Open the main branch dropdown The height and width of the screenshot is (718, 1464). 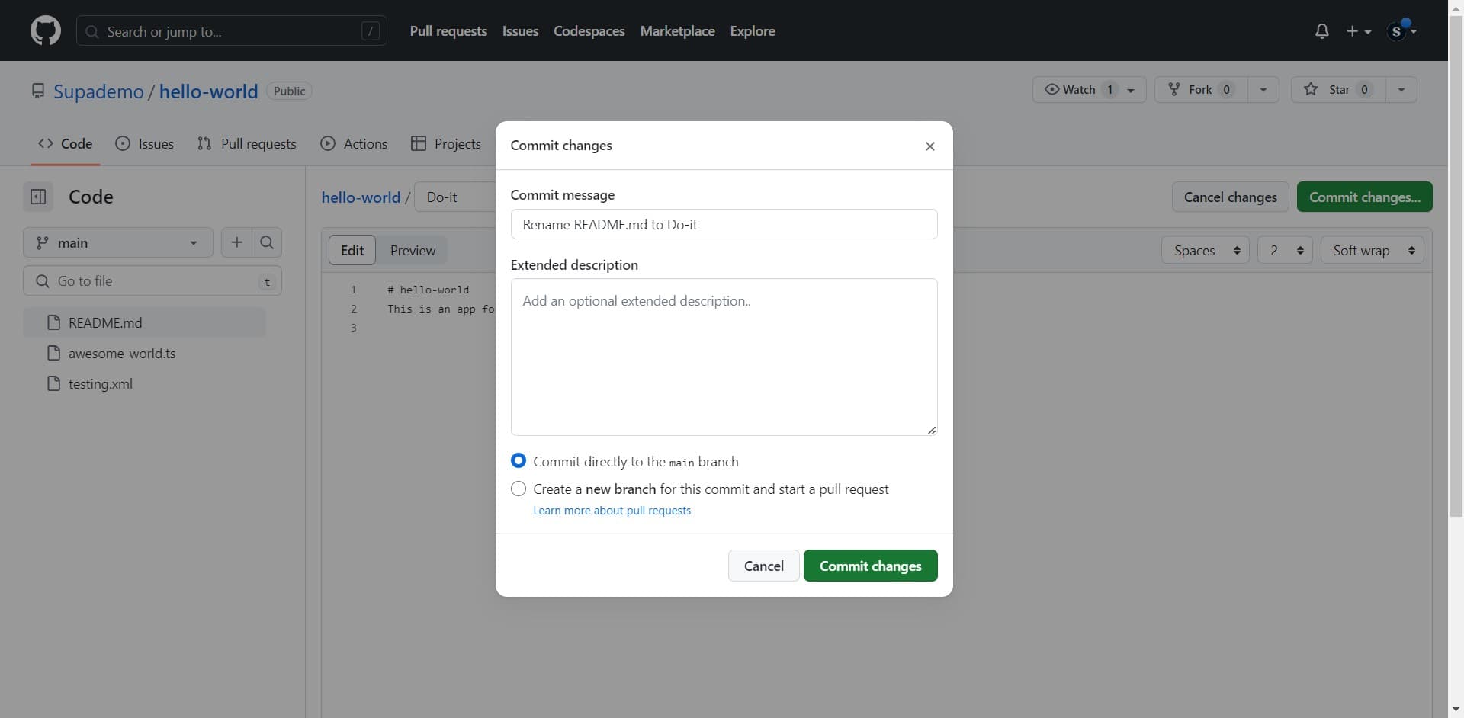click(x=117, y=243)
